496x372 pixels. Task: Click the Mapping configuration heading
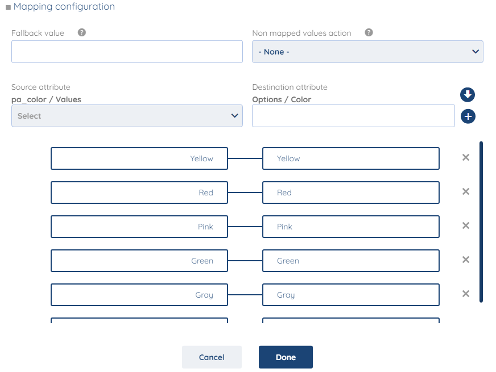coord(64,7)
